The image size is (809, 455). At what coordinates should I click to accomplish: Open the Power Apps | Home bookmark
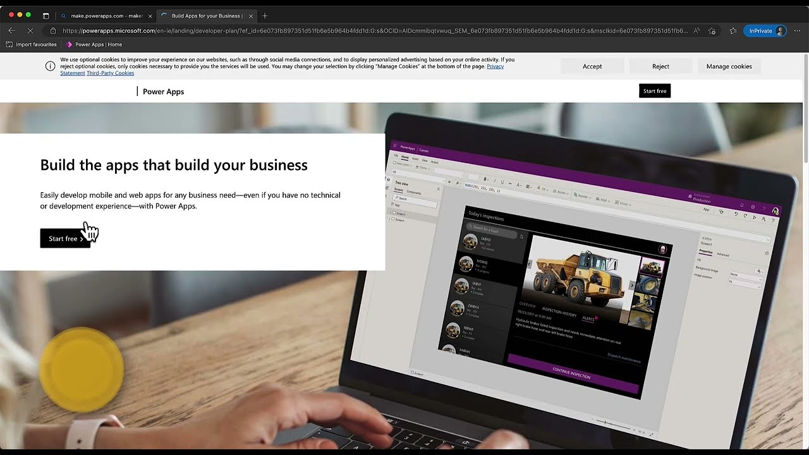point(94,44)
